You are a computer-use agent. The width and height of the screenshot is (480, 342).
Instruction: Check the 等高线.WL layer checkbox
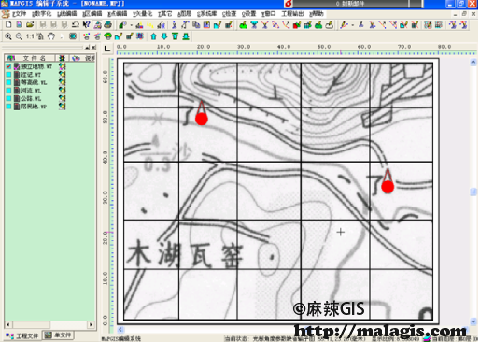(8, 82)
